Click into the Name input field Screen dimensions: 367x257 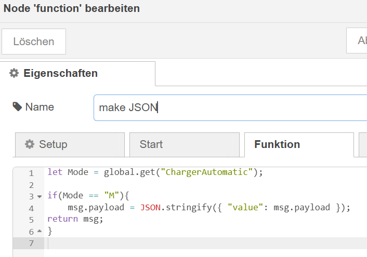[x=230, y=107]
